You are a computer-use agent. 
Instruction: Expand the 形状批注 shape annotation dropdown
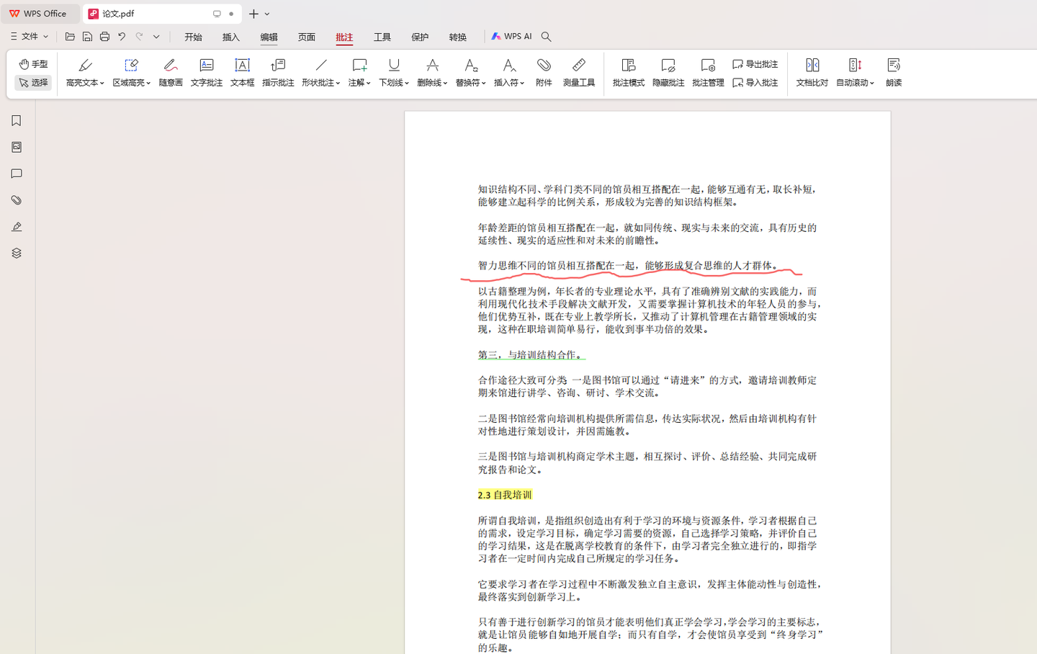coord(338,84)
